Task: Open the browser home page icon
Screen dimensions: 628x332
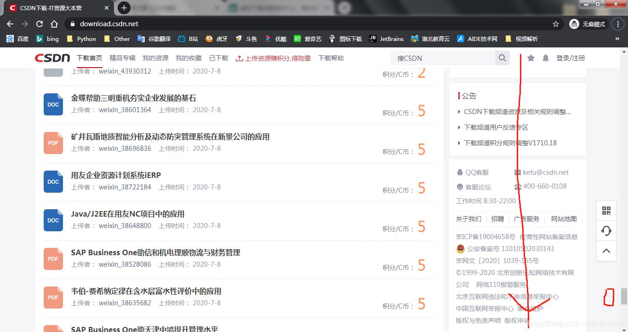Action: click(54, 24)
